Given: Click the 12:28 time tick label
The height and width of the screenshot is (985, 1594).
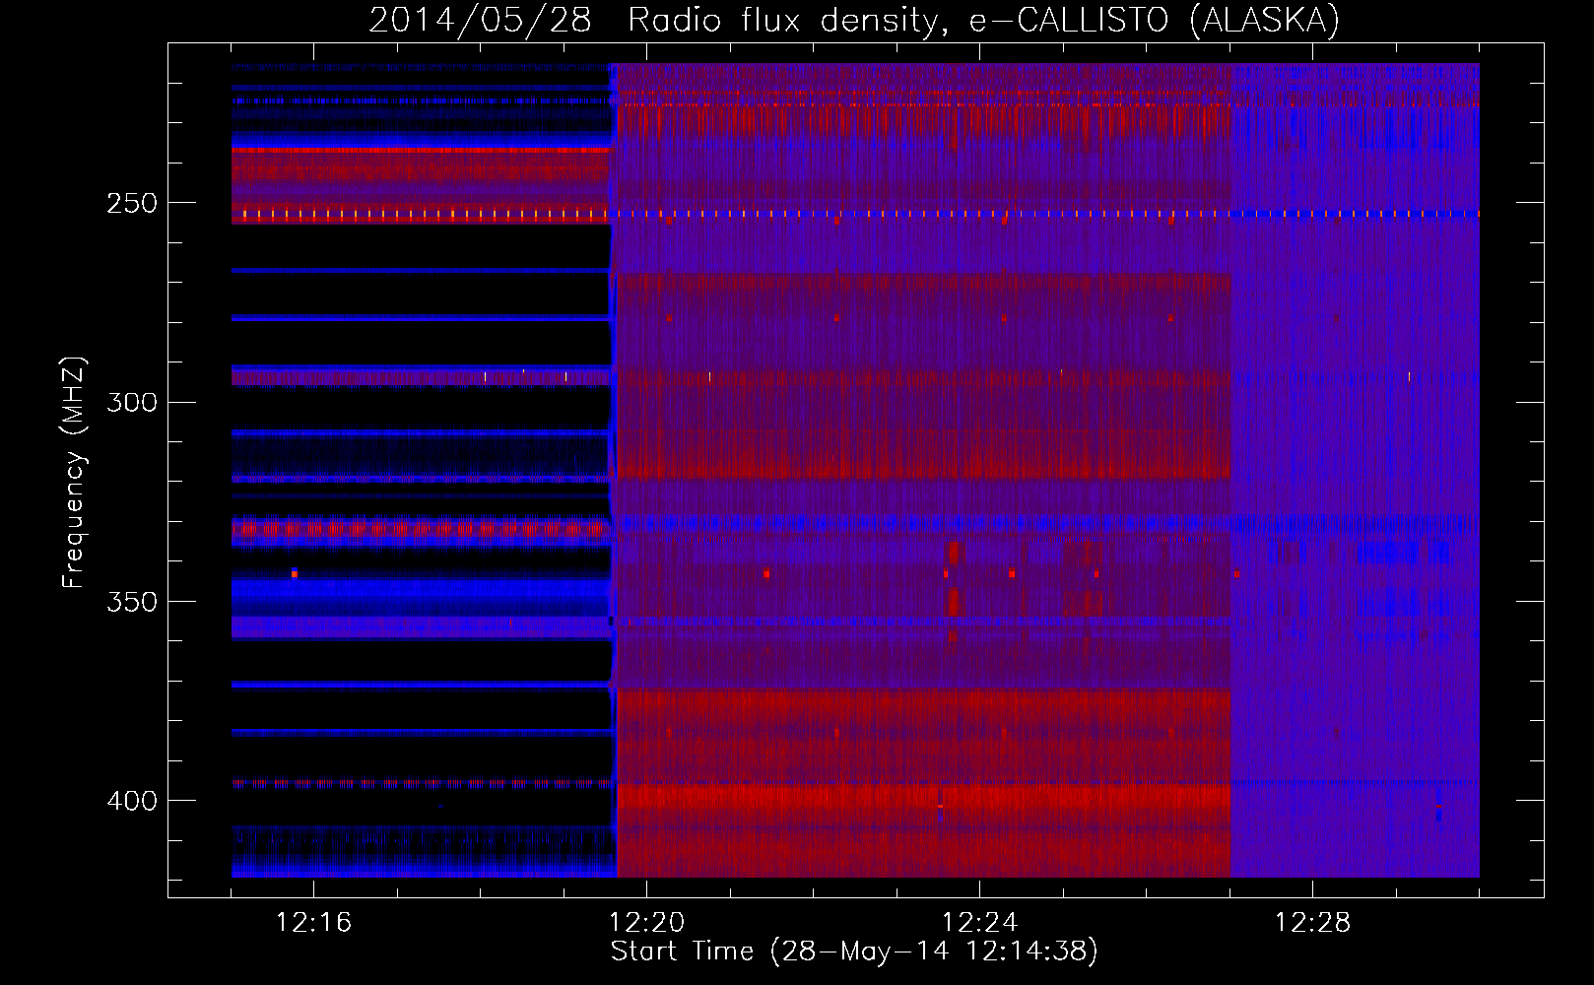Looking at the screenshot, I should click(1312, 923).
